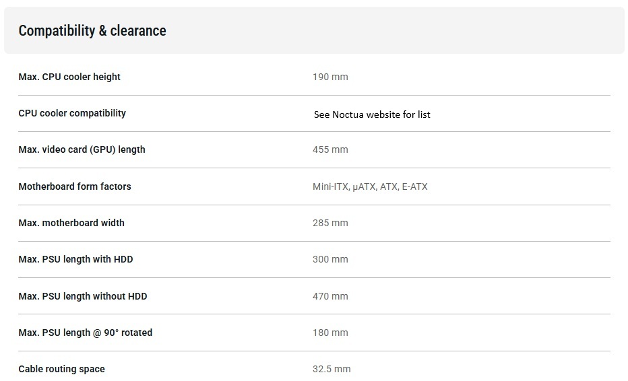Click the CPU cooler compatibility label
Viewport: 628px width, 381px height.
coord(72,113)
